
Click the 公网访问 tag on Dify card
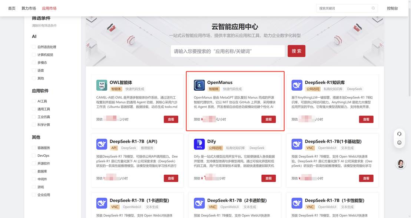(215, 148)
